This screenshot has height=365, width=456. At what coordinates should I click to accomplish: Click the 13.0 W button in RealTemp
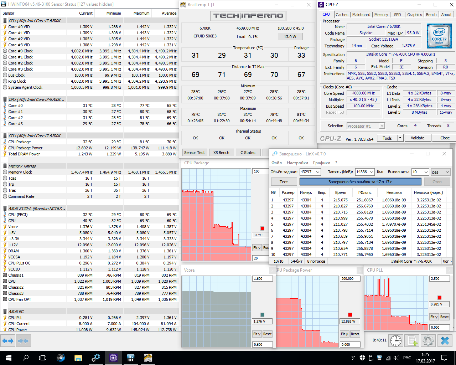(x=290, y=37)
